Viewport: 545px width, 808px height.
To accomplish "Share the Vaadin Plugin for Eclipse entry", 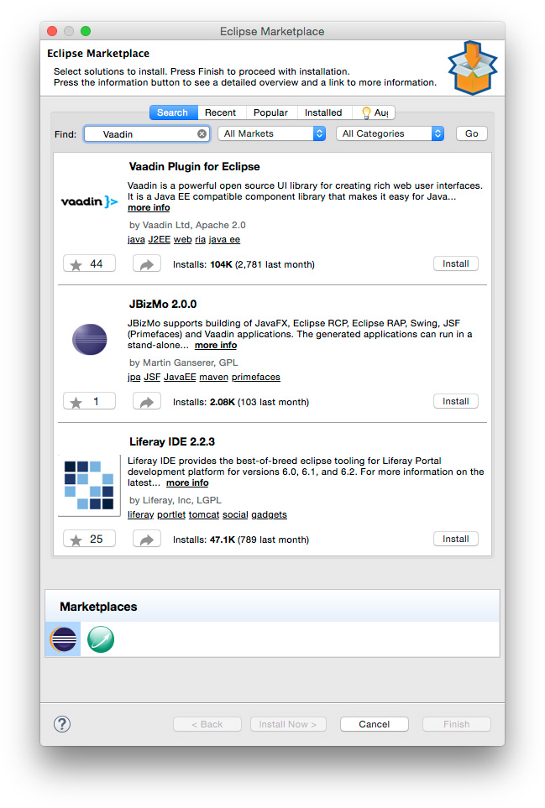I will (147, 263).
